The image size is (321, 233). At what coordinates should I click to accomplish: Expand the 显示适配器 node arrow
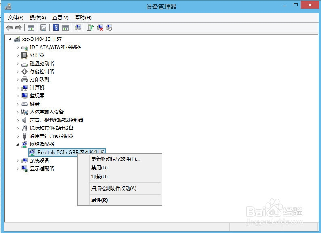click(17, 169)
